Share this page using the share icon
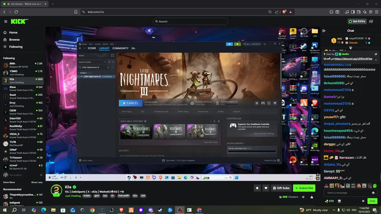Viewport: 381px width, 214px height. (277, 12)
